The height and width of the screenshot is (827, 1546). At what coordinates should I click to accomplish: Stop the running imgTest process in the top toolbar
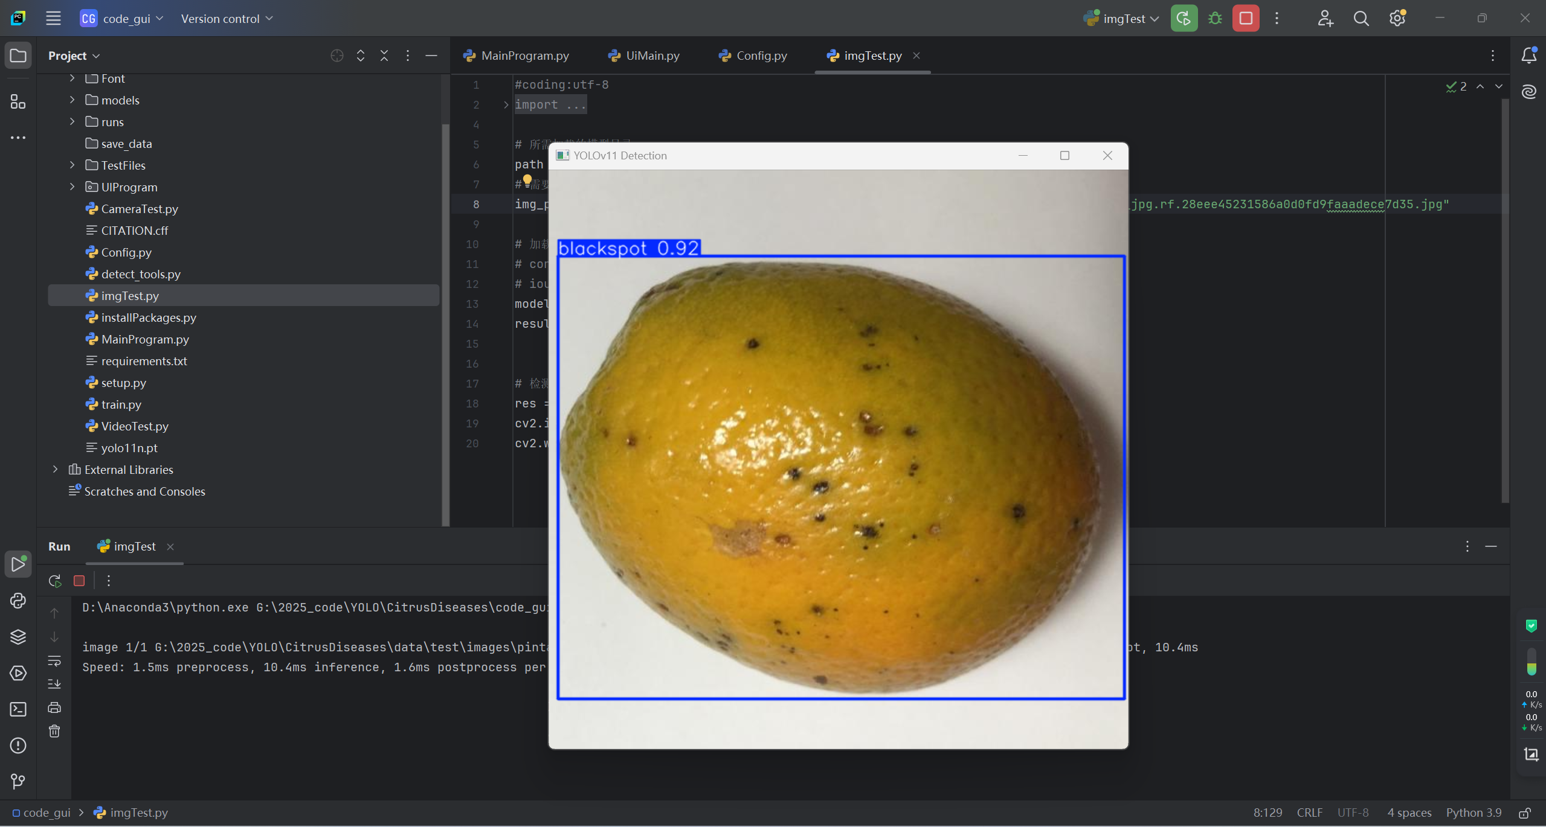pyautogui.click(x=1246, y=18)
